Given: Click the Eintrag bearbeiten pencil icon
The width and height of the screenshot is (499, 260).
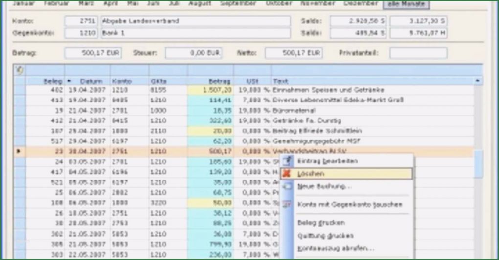Looking at the screenshot, I should click(288, 161).
